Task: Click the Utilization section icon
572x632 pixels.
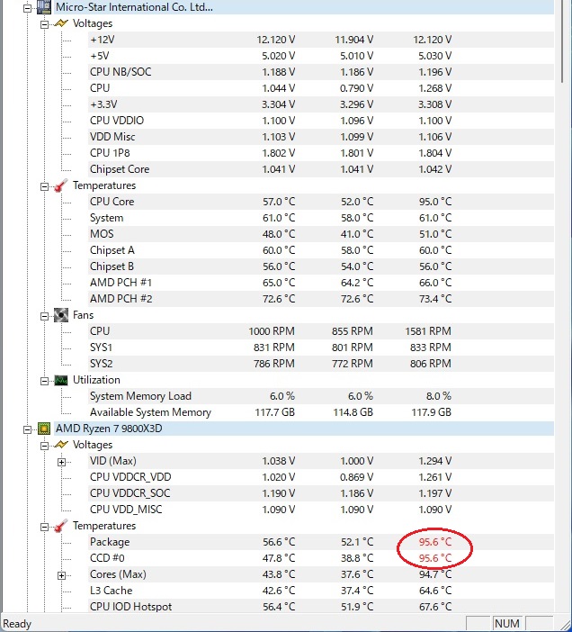Action: pyautogui.click(x=61, y=380)
